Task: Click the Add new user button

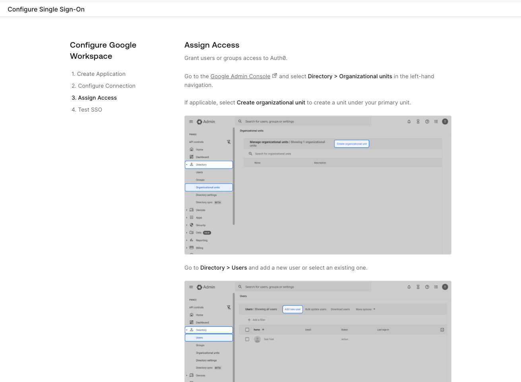Action: click(x=292, y=309)
